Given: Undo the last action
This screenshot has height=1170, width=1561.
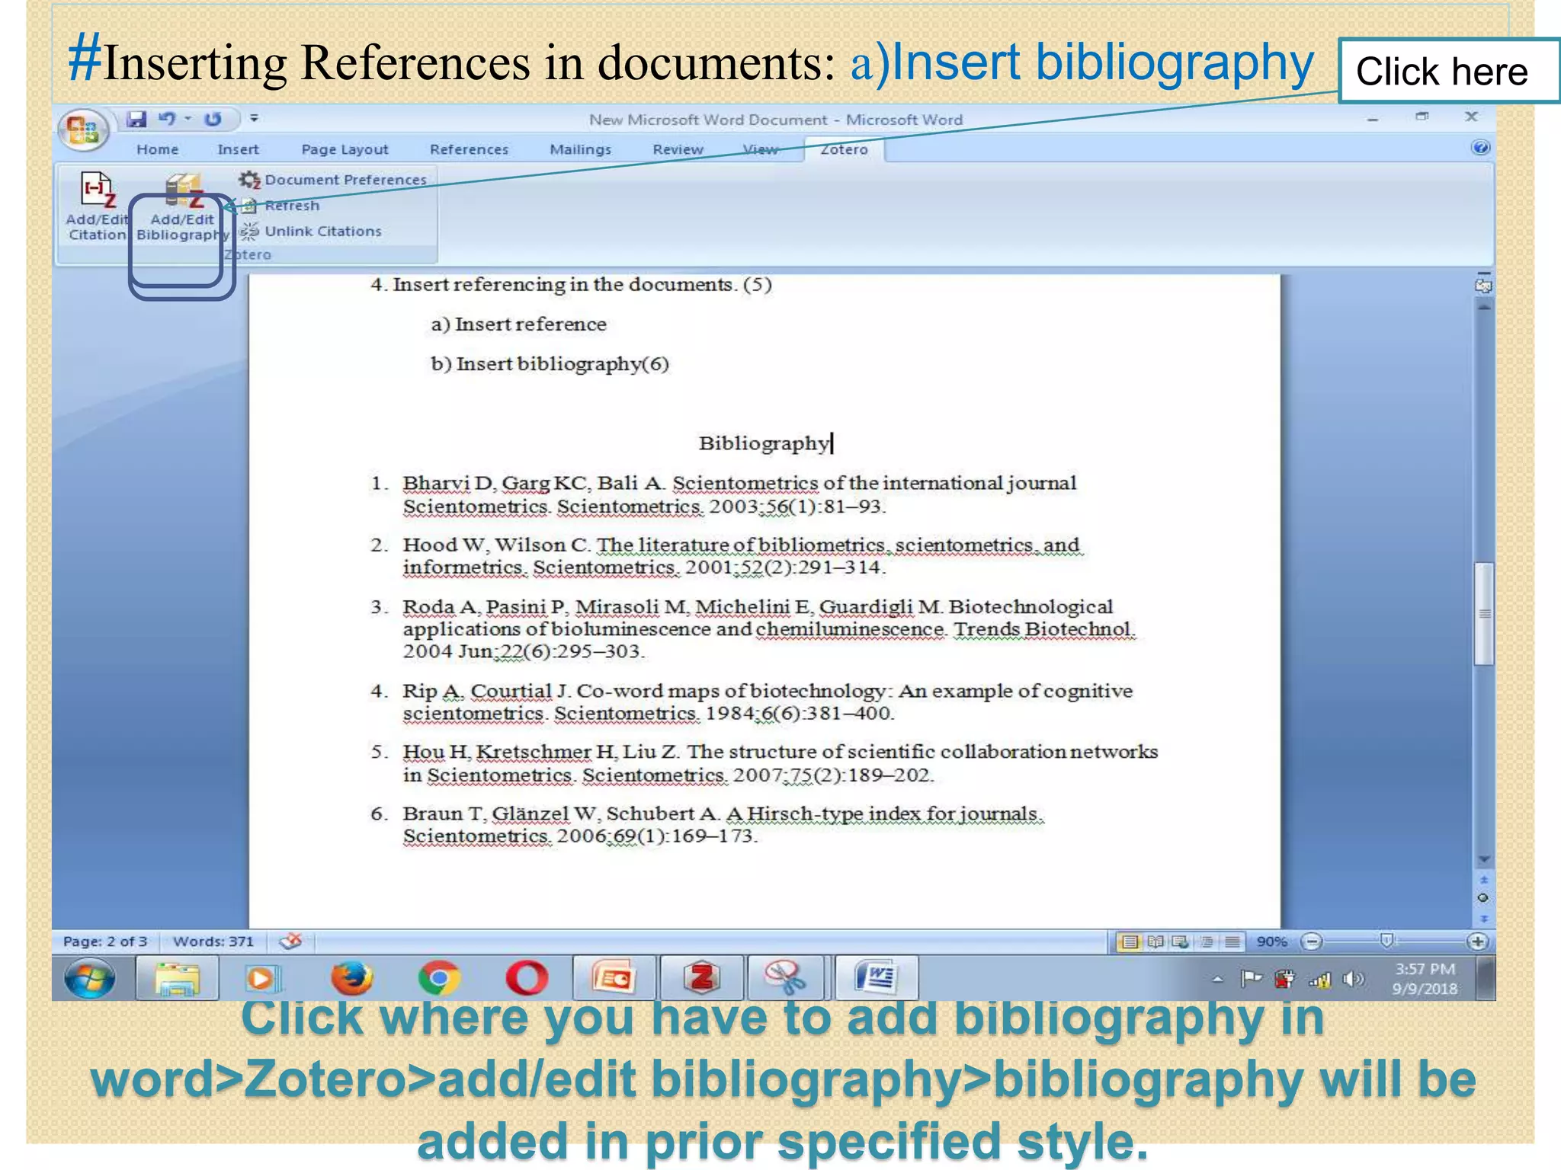Looking at the screenshot, I should [x=166, y=119].
